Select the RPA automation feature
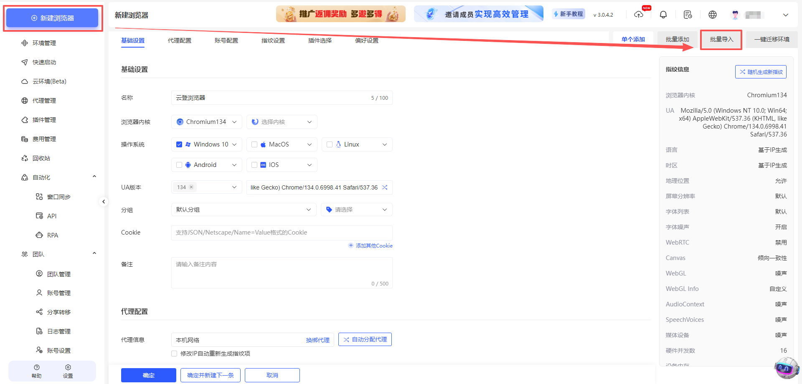 coord(53,235)
